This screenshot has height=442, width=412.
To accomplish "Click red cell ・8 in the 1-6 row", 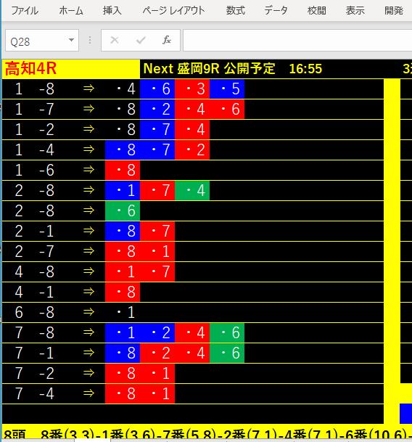I will [x=123, y=171].
